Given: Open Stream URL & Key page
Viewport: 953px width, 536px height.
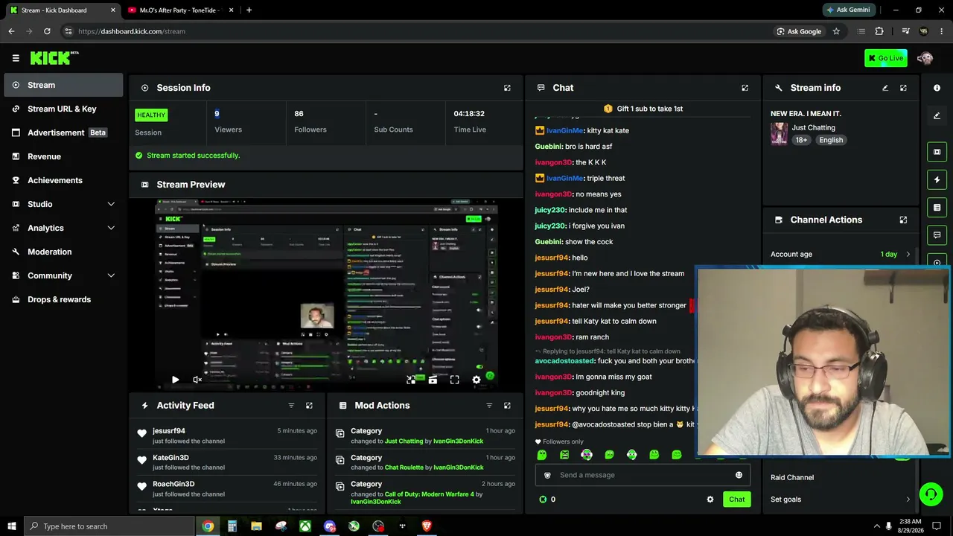Looking at the screenshot, I should (x=63, y=109).
